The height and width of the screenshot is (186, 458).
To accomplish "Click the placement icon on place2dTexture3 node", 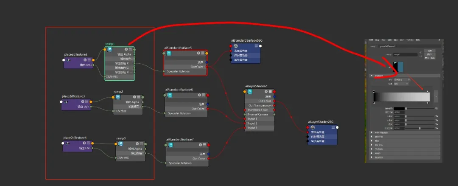I will (66, 101).
